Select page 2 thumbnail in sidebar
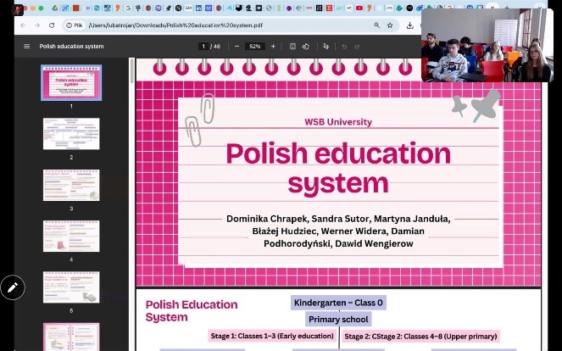 pos(71,133)
